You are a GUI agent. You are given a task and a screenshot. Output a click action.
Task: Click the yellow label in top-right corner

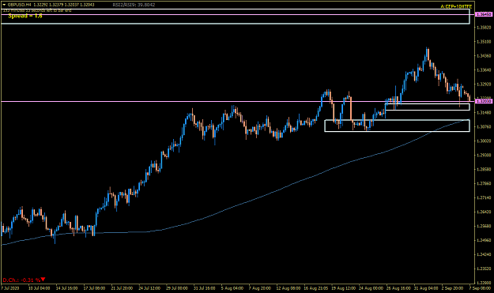pyautogui.click(x=456, y=6)
